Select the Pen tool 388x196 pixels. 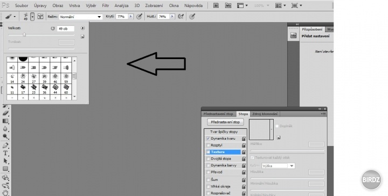tap(5, 145)
